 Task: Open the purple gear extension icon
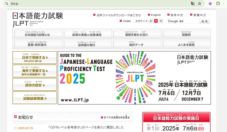210,4
